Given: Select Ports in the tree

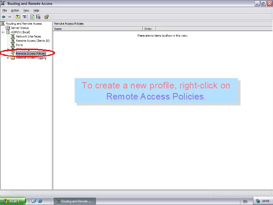Looking at the screenshot, I should (x=19, y=45).
